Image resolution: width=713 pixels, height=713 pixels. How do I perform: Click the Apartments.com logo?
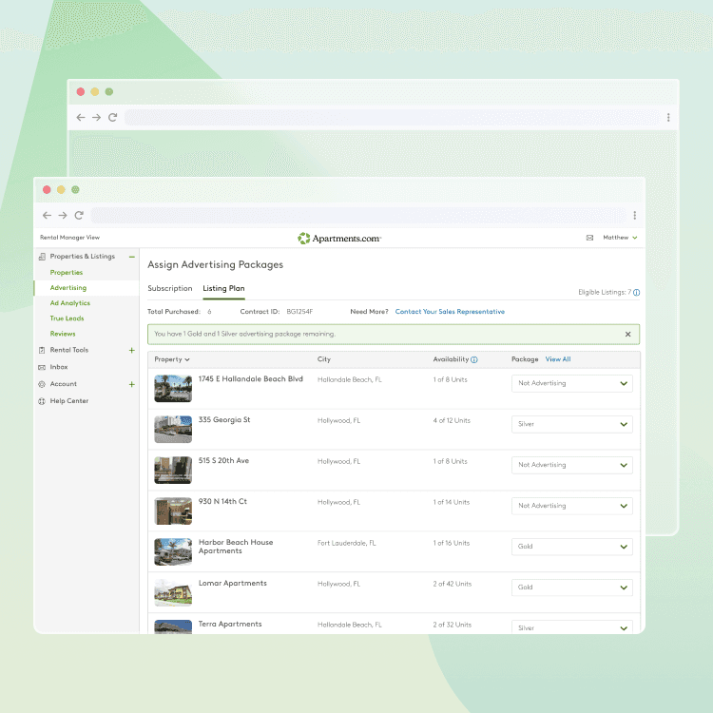pyautogui.click(x=339, y=238)
